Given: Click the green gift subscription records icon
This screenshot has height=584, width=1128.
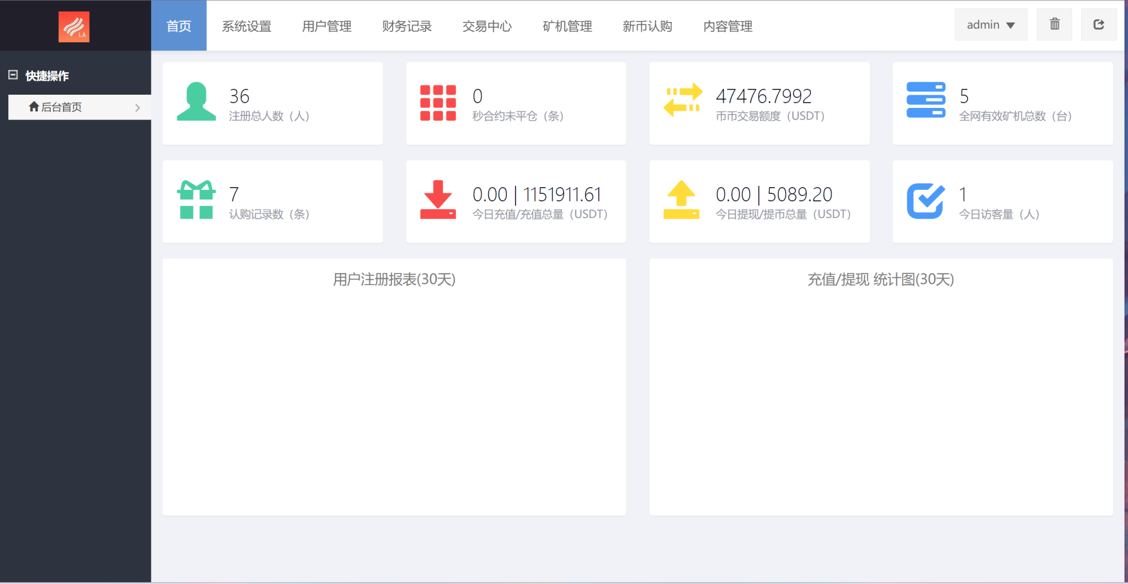Looking at the screenshot, I should pos(196,200).
